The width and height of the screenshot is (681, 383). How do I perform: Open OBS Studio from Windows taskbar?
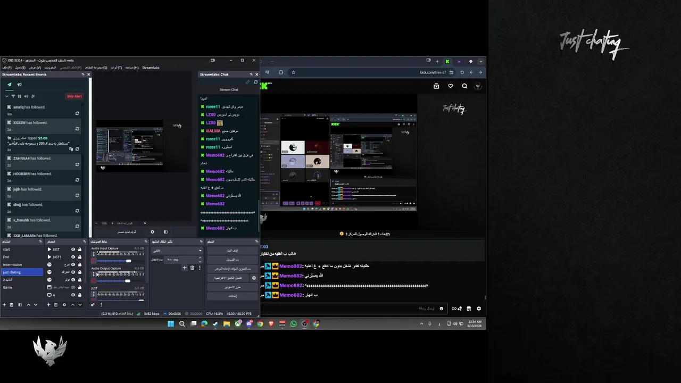pyautogui.click(x=305, y=324)
